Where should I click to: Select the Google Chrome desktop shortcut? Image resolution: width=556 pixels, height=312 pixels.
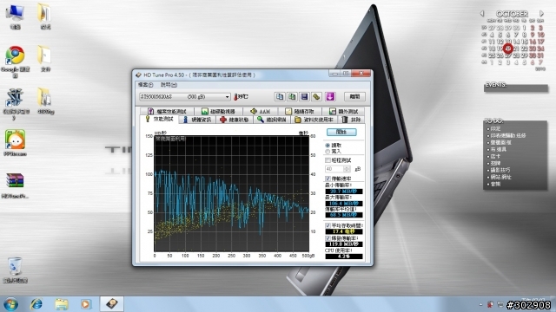click(15, 61)
